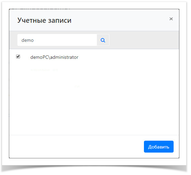Click the demoPC\administrator list row

(94, 57)
